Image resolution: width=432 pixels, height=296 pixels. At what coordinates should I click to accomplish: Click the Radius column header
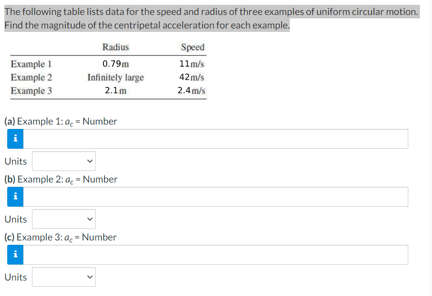[x=116, y=47]
